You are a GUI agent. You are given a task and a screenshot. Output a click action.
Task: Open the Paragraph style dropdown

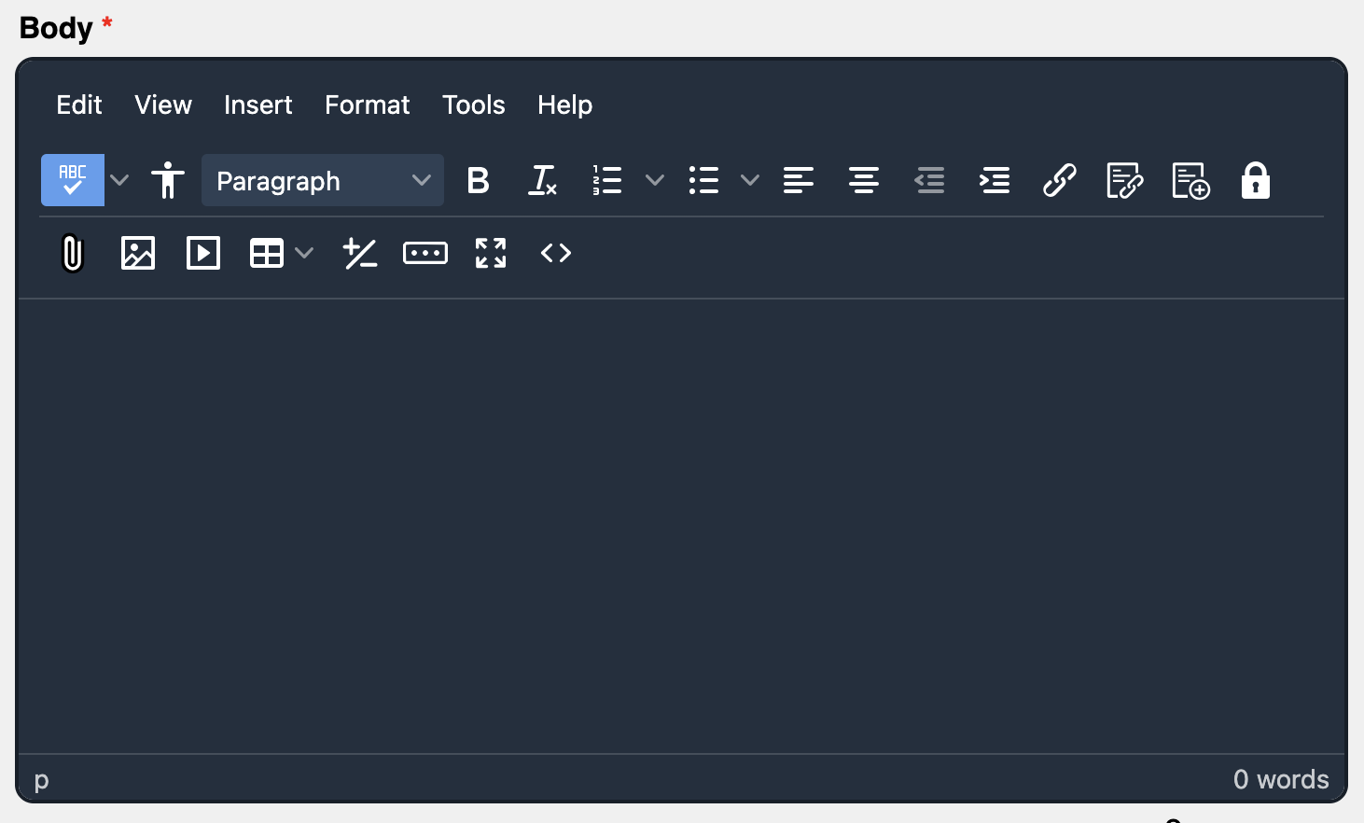322,180
